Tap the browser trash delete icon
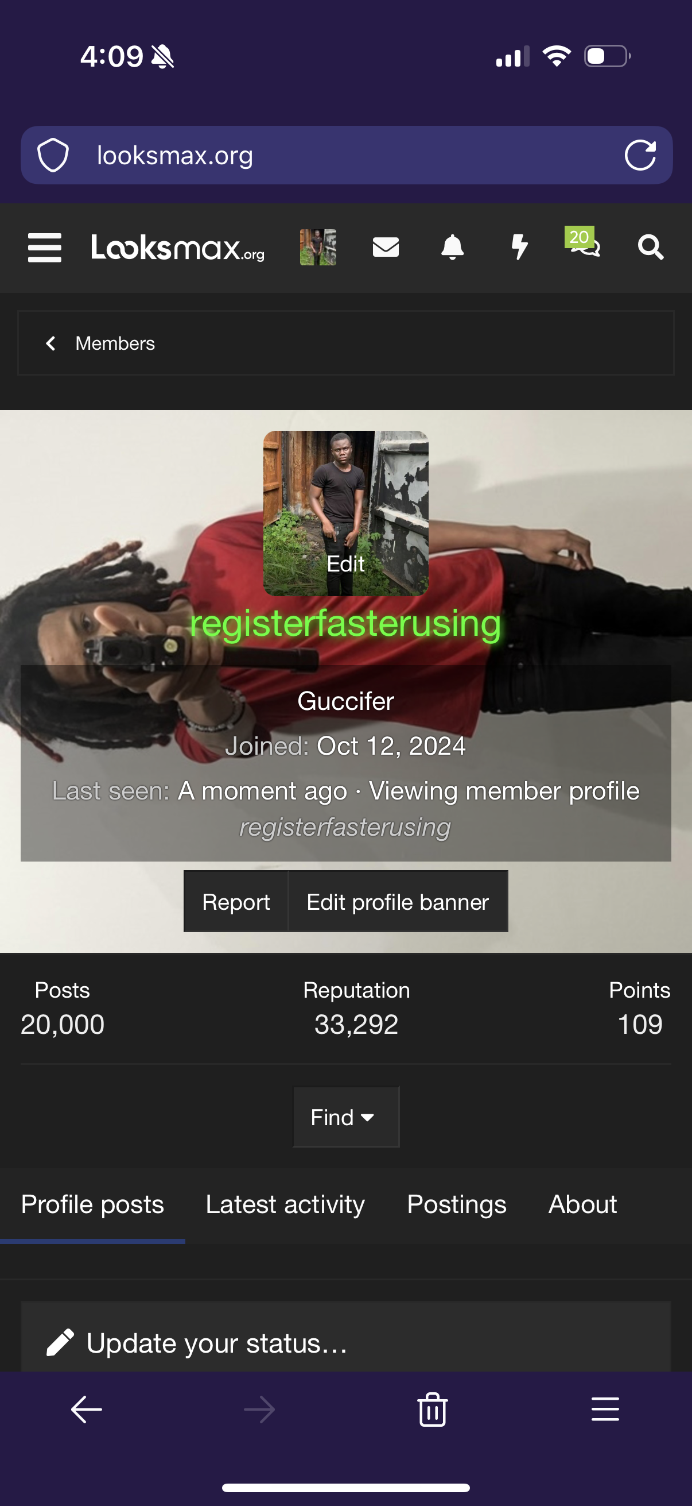Screen dimensions: 692x1506 [432, 1410]
